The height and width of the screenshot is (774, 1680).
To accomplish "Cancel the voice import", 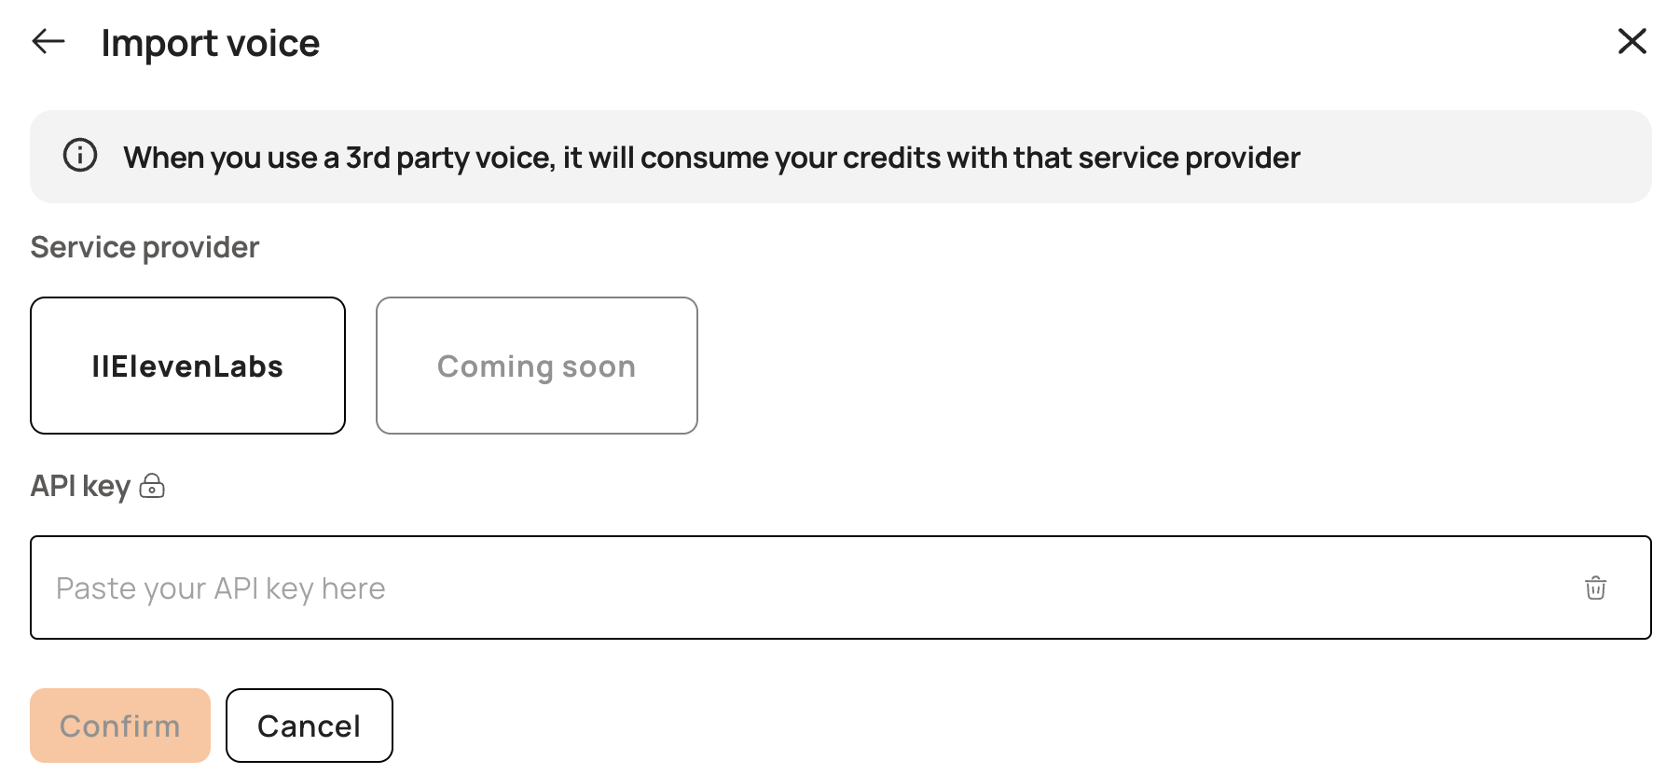I will point(309,726).
